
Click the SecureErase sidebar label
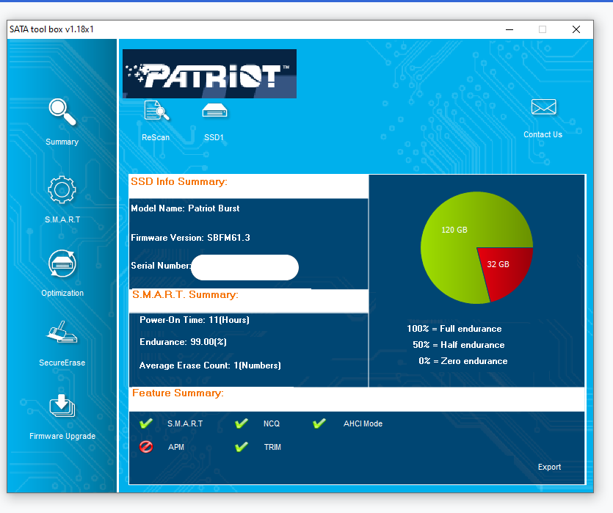[x=62, y=363]
